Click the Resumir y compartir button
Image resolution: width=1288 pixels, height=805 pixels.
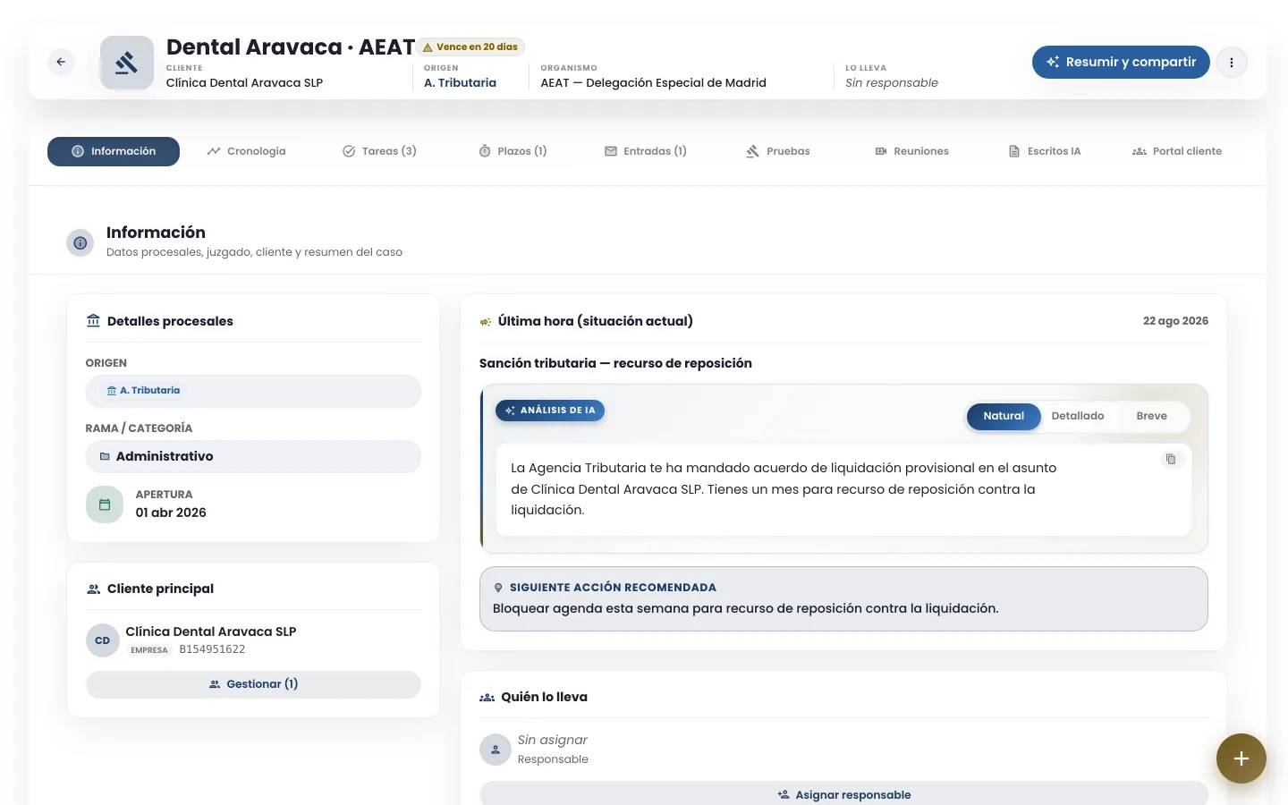[1121, 63]
